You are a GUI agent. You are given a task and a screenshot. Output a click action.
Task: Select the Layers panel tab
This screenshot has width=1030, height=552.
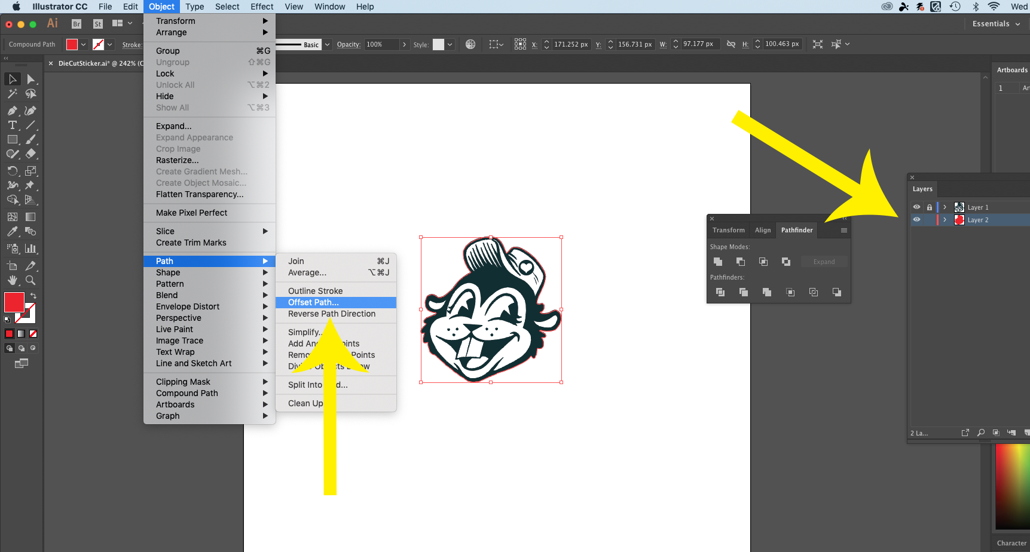pyautogui.click(x=922, y=189)
